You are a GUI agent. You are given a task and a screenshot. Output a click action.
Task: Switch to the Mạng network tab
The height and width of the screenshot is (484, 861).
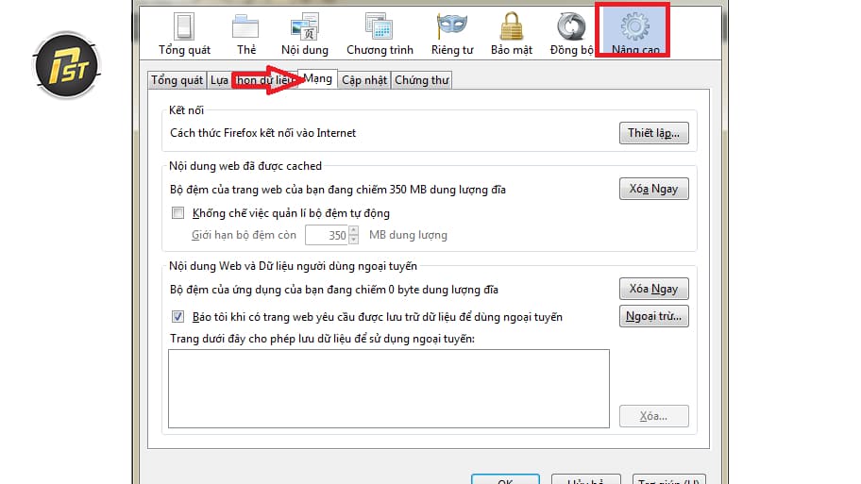[318, 78]
